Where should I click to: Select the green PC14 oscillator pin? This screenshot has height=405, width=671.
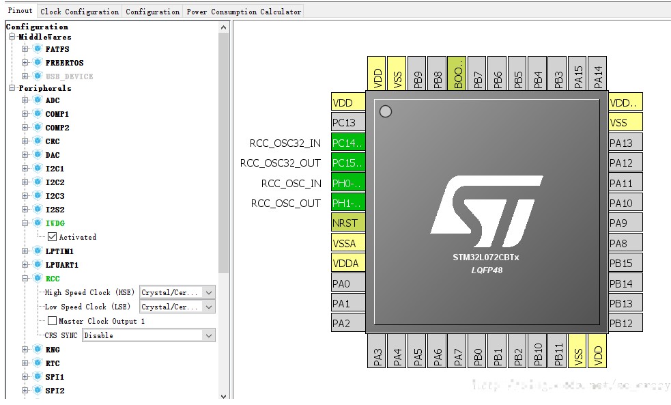click(x=348, y=143)
